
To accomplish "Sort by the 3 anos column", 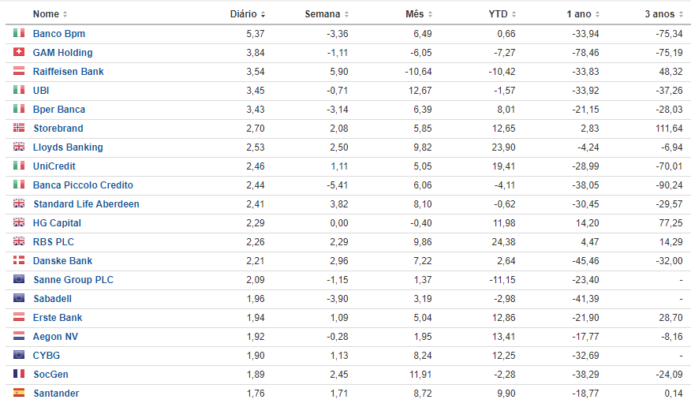I will tap(663, 14).
